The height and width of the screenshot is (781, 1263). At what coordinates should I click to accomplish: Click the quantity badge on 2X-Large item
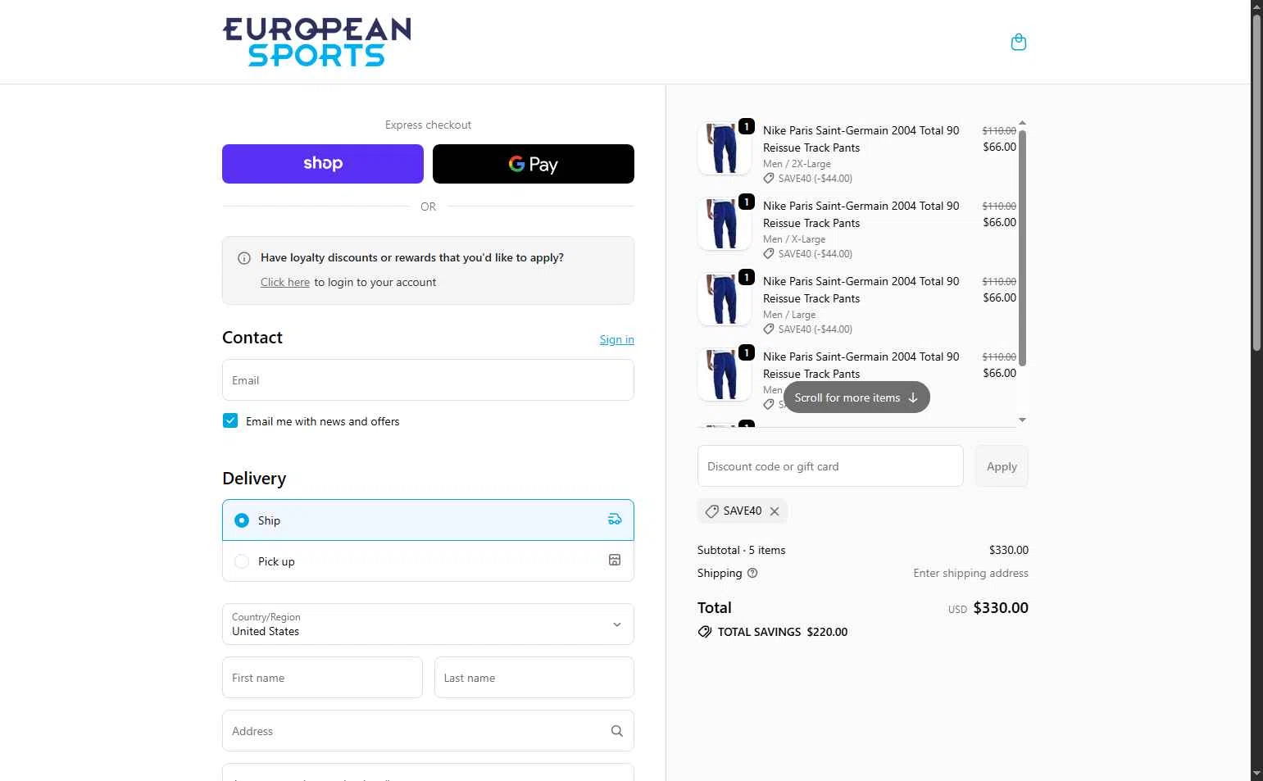(747, 126)
